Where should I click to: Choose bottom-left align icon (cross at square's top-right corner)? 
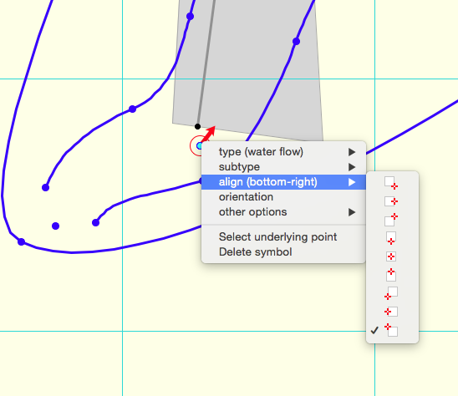click(x=391, y=220)
